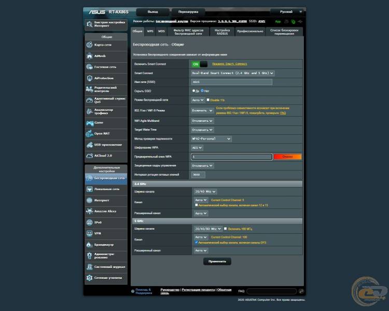The image size is (389, 311).
Task: Check 2.4 GHz auto channel 12 and 13 checkbox
Action: pos(197,205)
